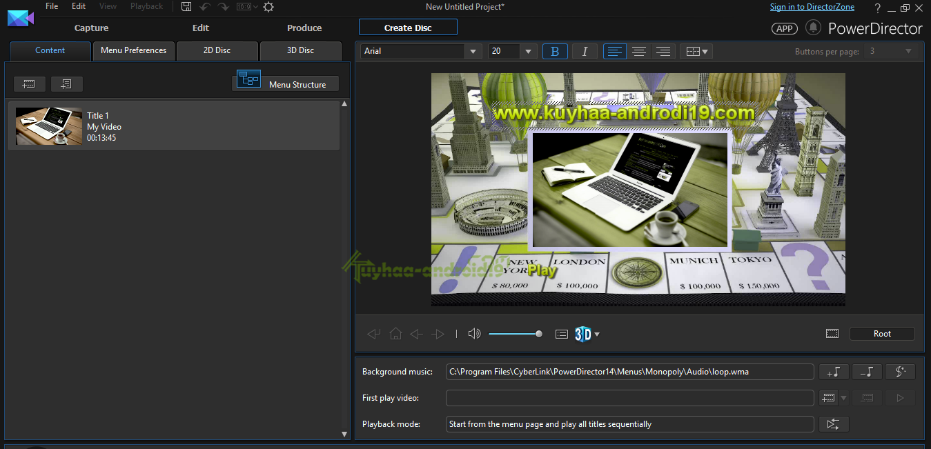Click the laptop video thumbnail in preview
Screen dimensions: 931x449
click(629, 190)
